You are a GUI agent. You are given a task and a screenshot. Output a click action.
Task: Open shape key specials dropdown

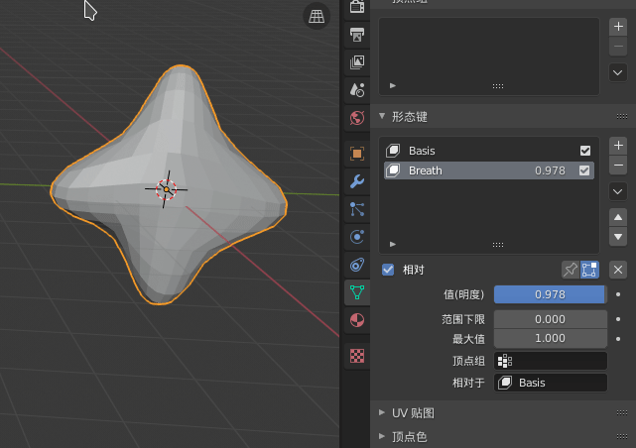pos(618,191)
